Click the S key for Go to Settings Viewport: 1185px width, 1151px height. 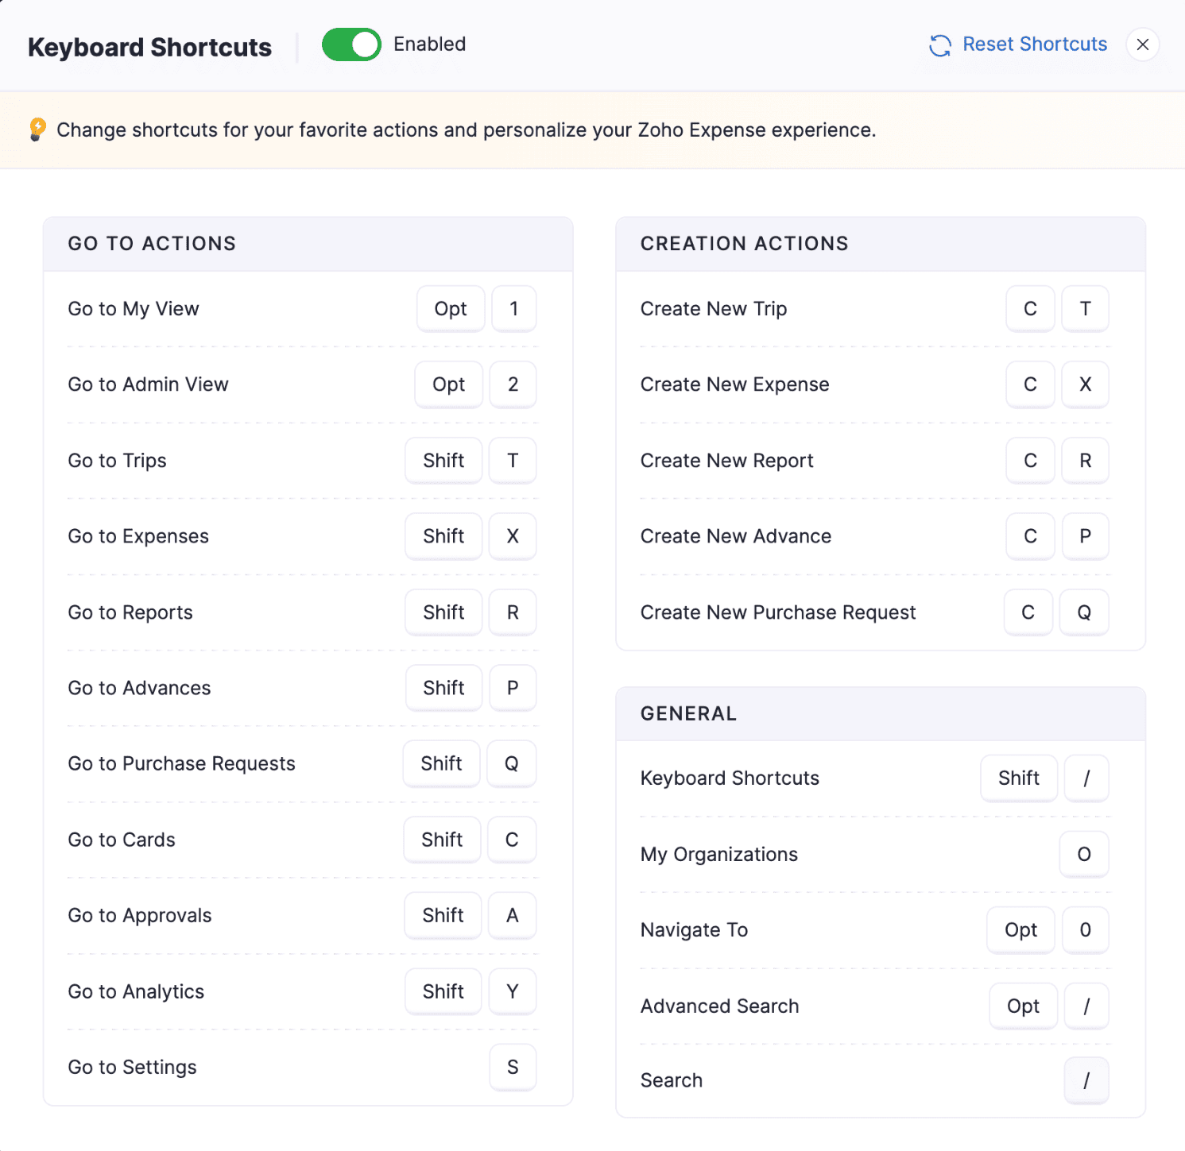(513, 1068)
